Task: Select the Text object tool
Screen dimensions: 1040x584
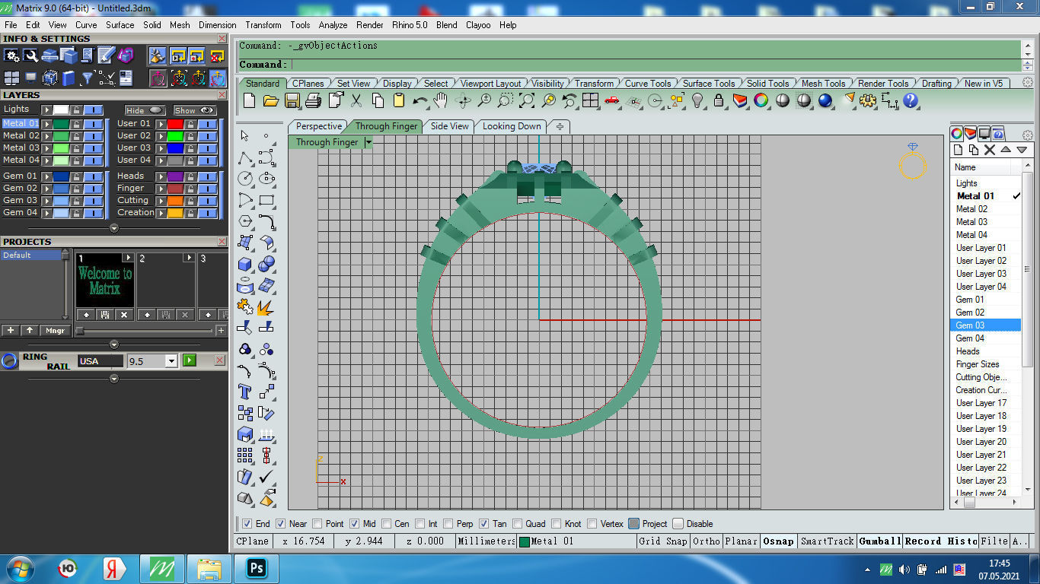Action: click(245, 392)
